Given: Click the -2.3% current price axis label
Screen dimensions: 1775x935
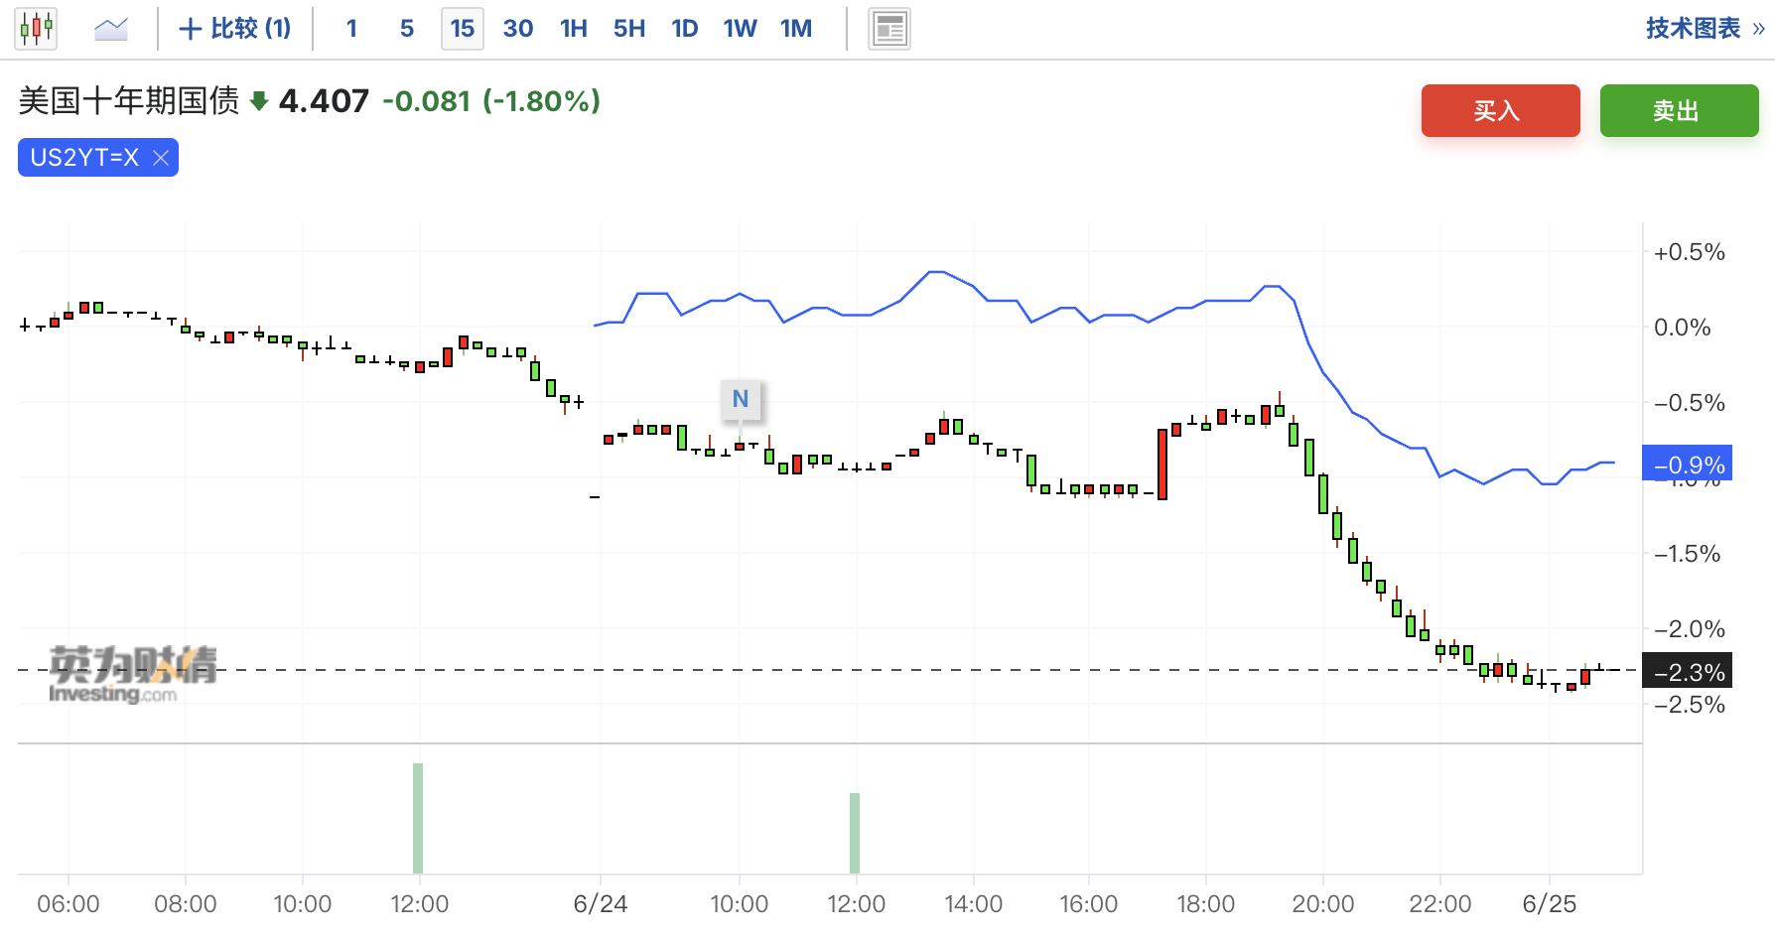Looking at the screenshot, I should point(1688,672).
